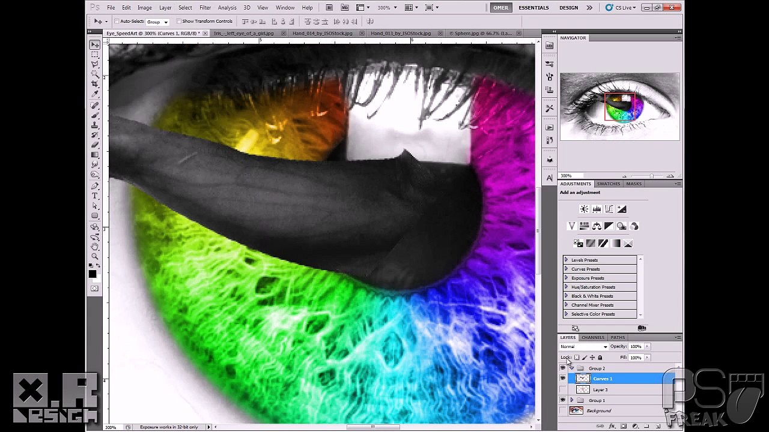Viewport: 769px width, 432px height.
Task: Open the Auto-Select Group dropdown
Action: pyautogui.click(x=157, y=22)
